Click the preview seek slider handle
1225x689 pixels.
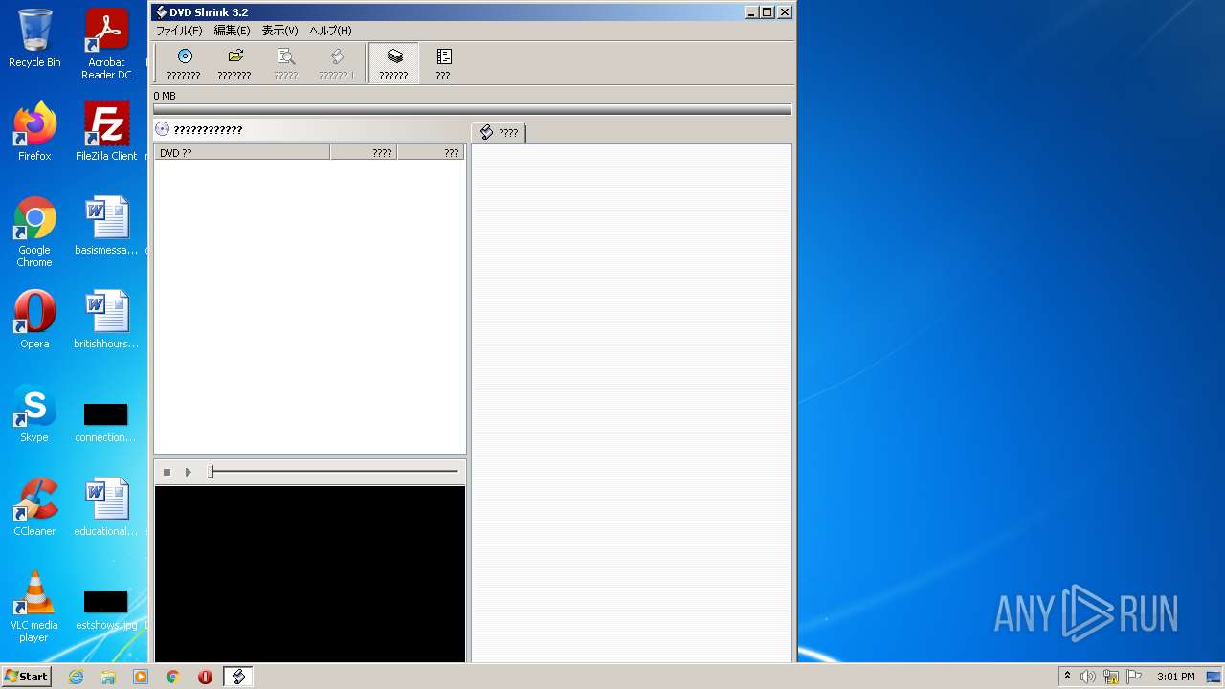211,472
